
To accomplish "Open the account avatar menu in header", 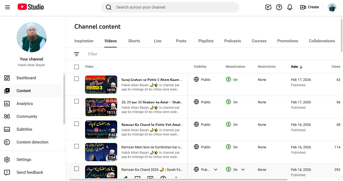I will pos(332,7).
